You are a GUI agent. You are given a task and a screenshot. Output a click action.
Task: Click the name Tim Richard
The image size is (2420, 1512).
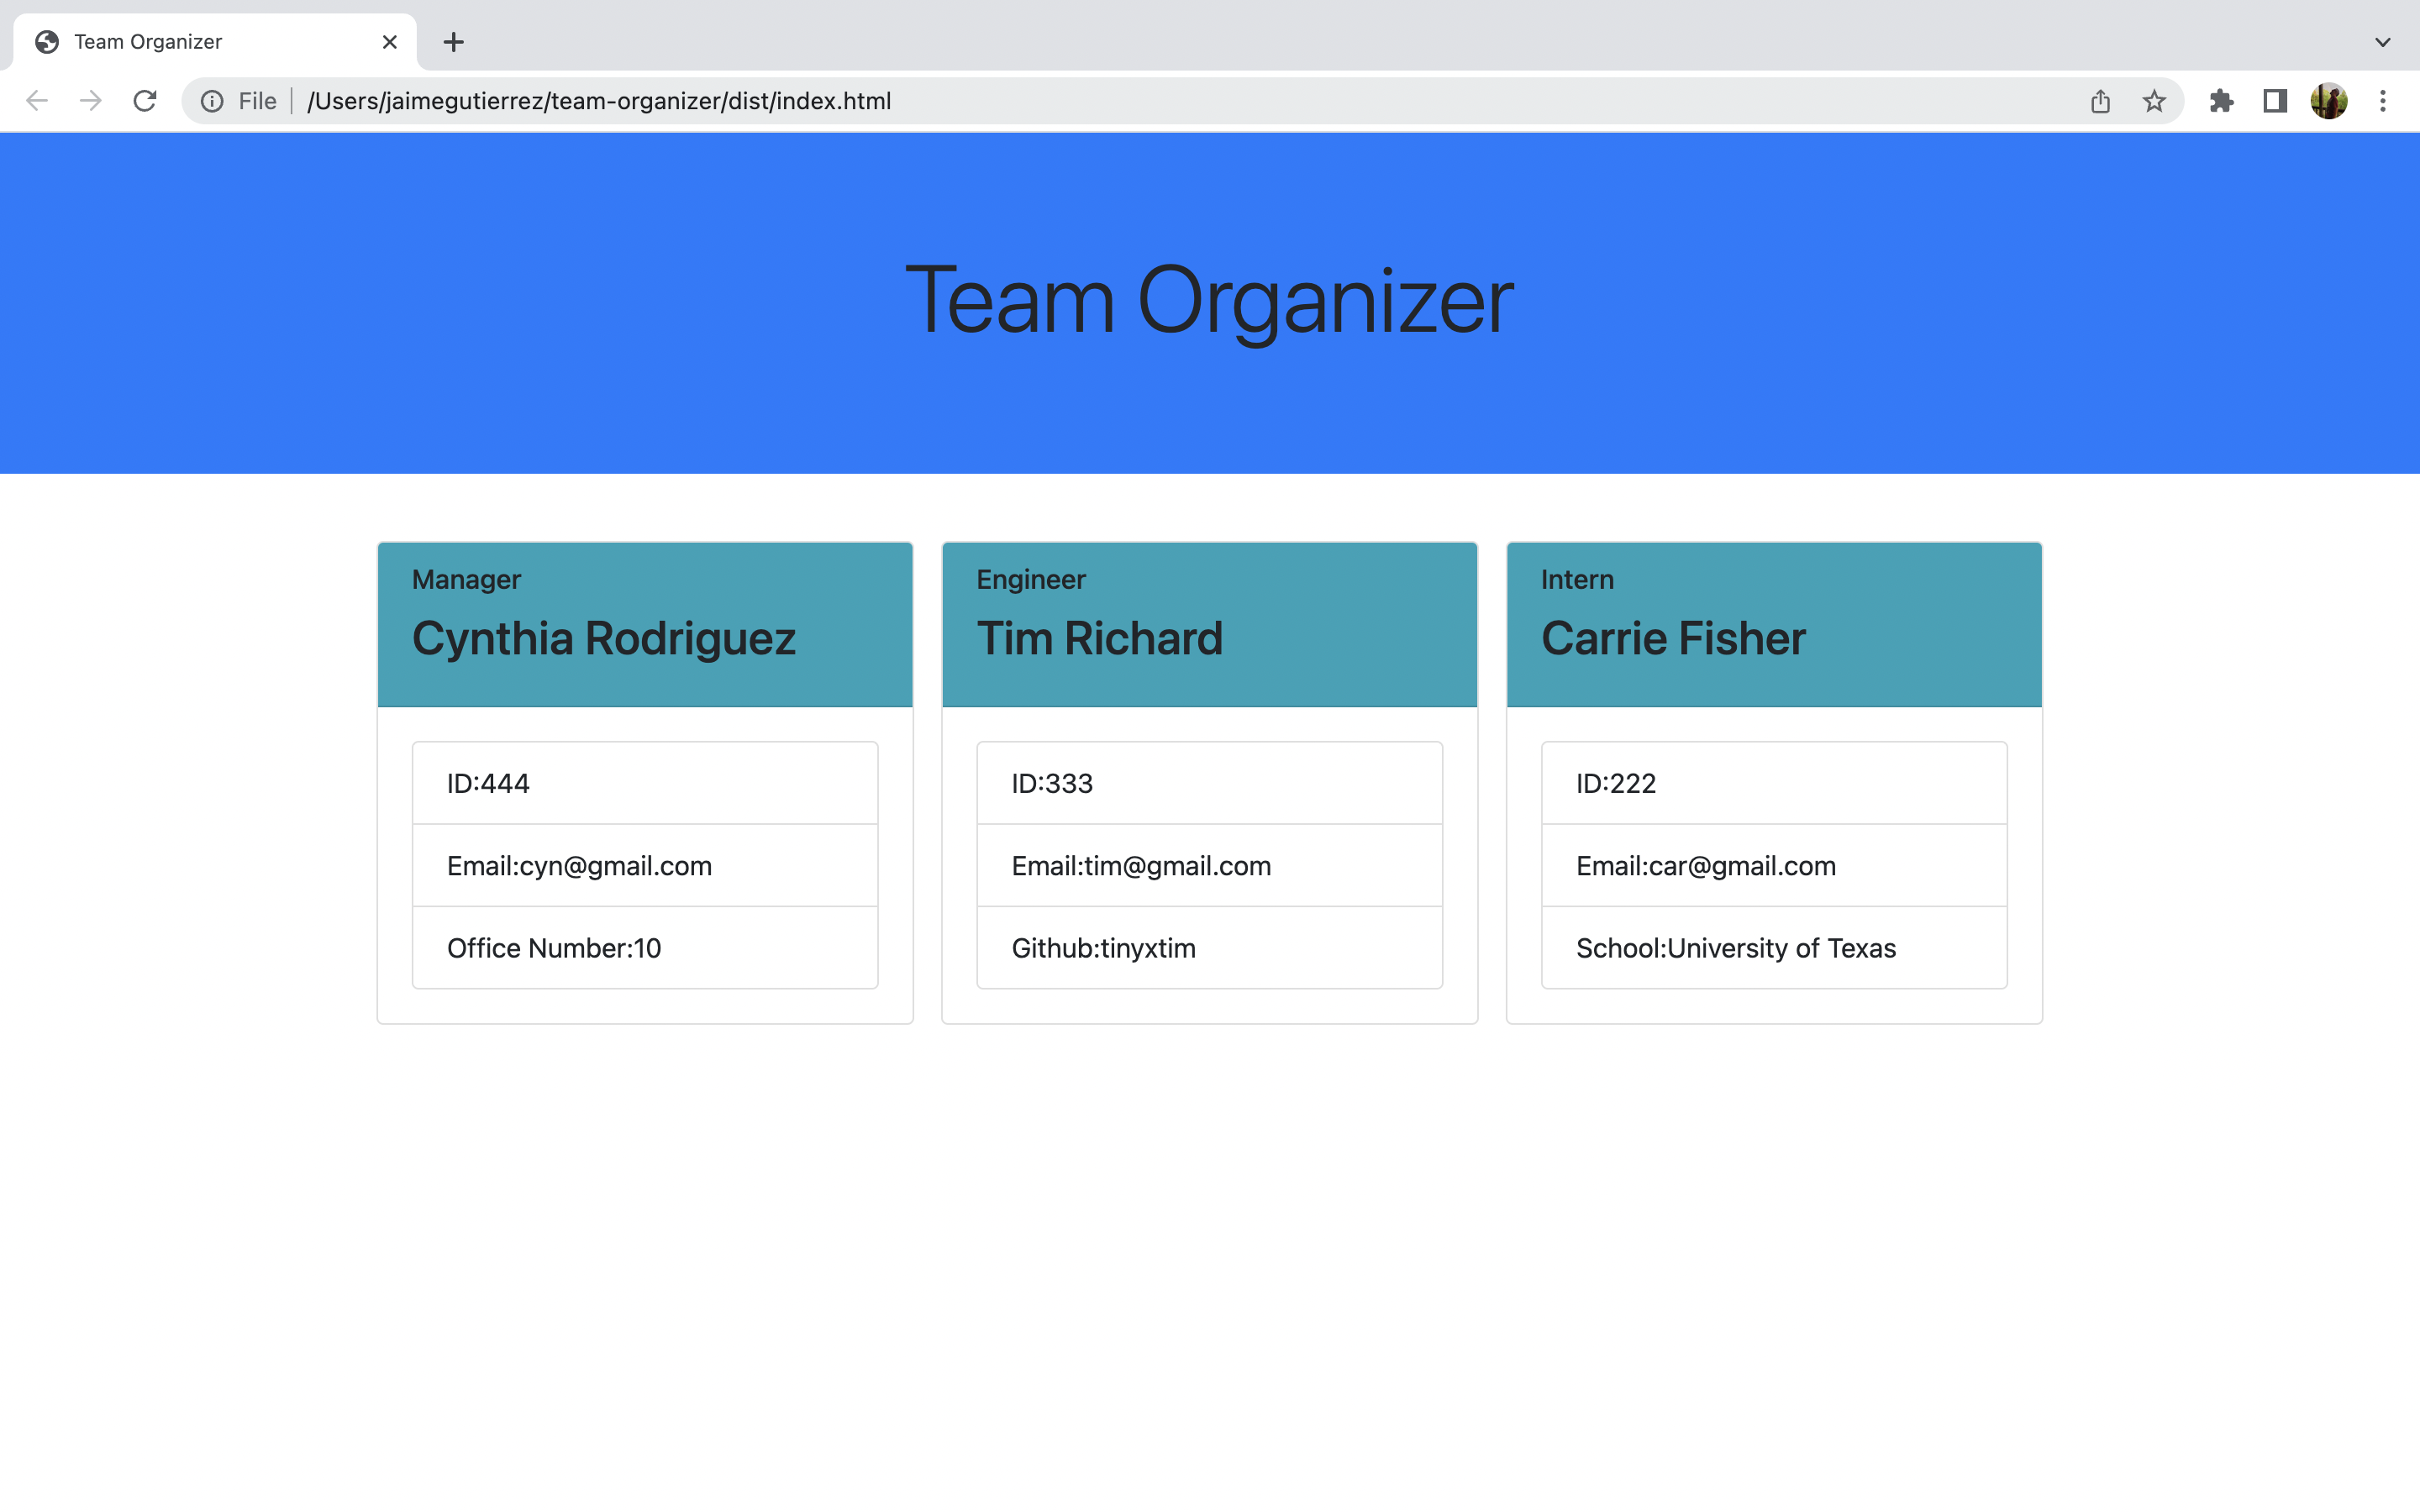1100,638
